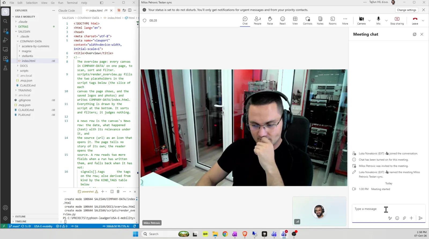Stop sharing the screen in Teams
Viewport: 429px width, 239px height.
397,21
